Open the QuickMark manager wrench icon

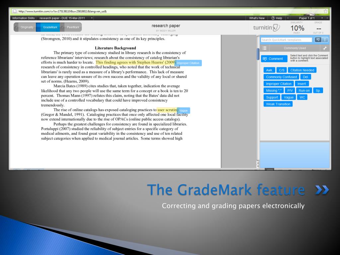tap(325, 48)
